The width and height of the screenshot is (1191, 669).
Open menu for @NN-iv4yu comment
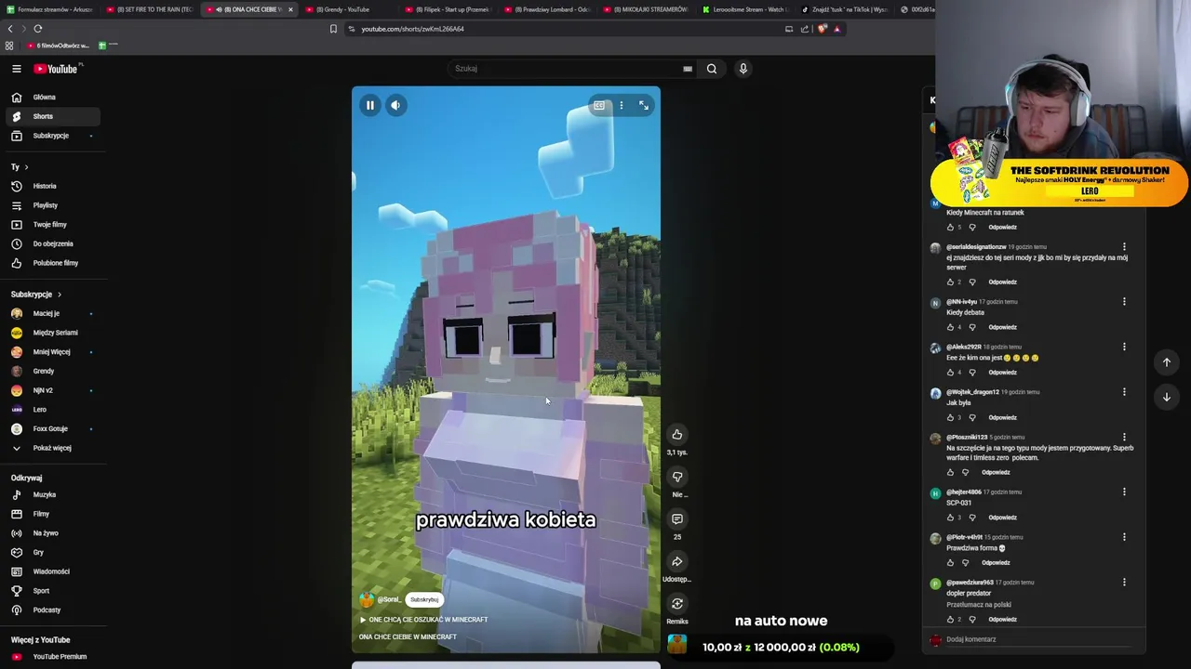coord(1124,302)
